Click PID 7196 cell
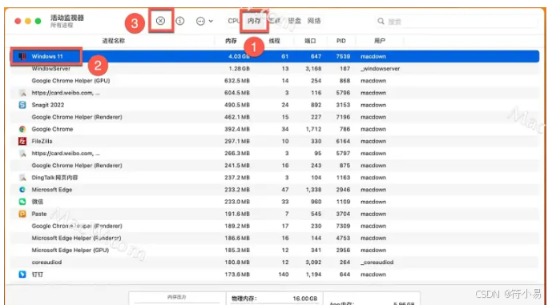This screenshot has height=305, width=548. coord(343,117)
